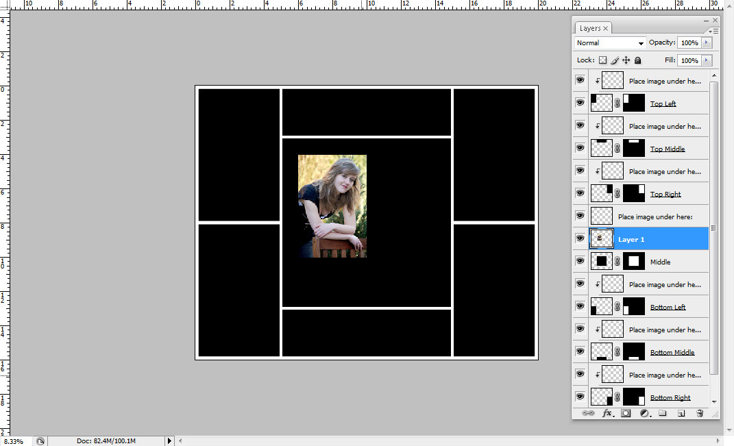Select the Bottom Middle layer name
This screenshot has width=734, height=446.
pyautogui.click(x=672, y=352)
